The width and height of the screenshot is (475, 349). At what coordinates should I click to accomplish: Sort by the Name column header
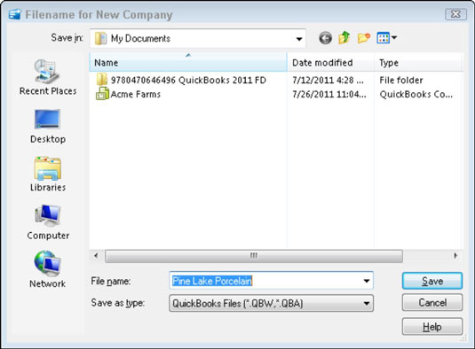188,63
